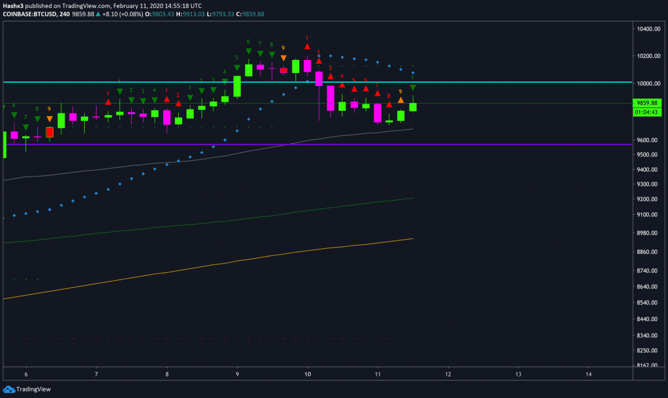Click the 8740.00 price axis label
Screen dimensions: 668x398
pyautogui.click(x=647, y=270)
